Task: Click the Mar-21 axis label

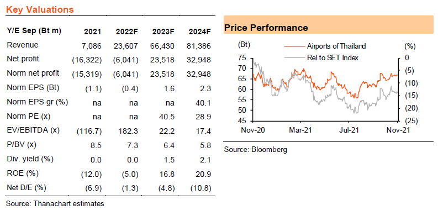Action: tap(300, 130)
